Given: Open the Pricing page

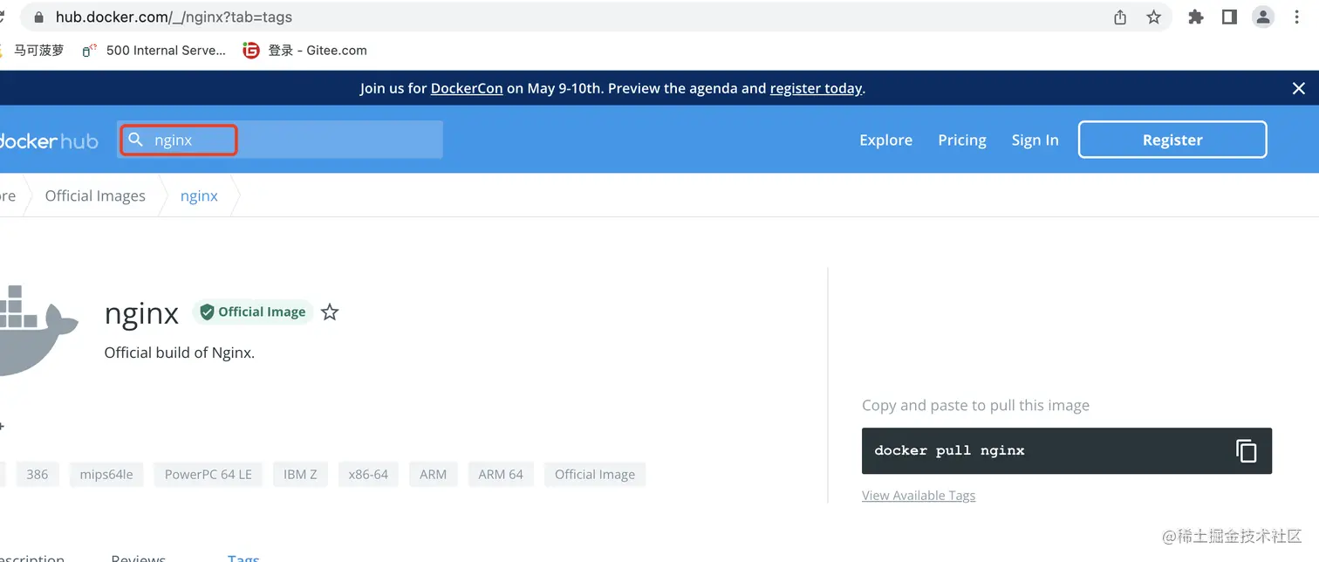Looking at the screenshot, I should [x=962, y=140].
